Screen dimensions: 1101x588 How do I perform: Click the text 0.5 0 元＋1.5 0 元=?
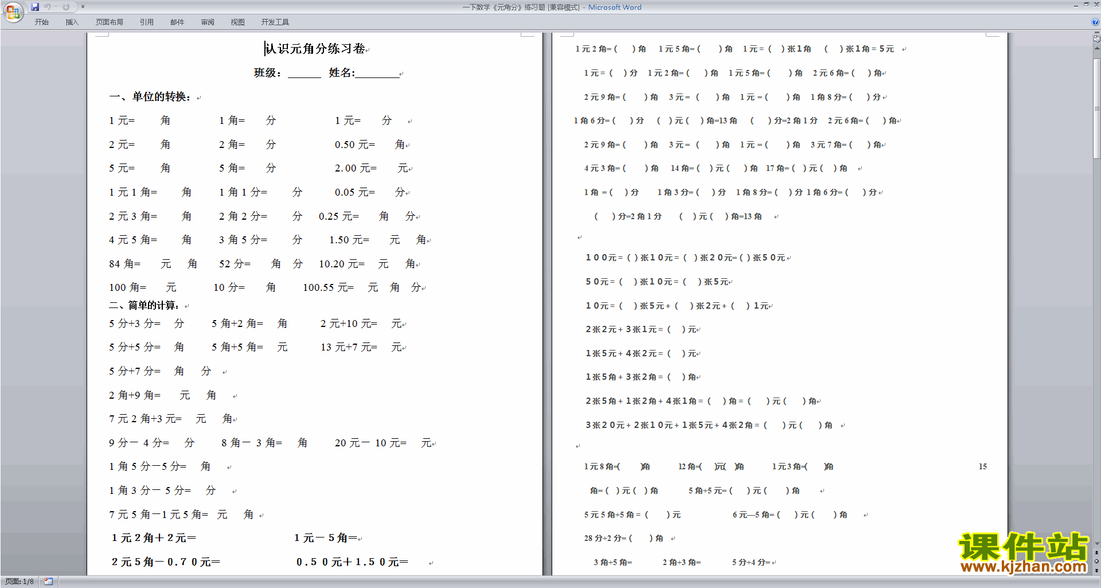(x=352, y=562)
